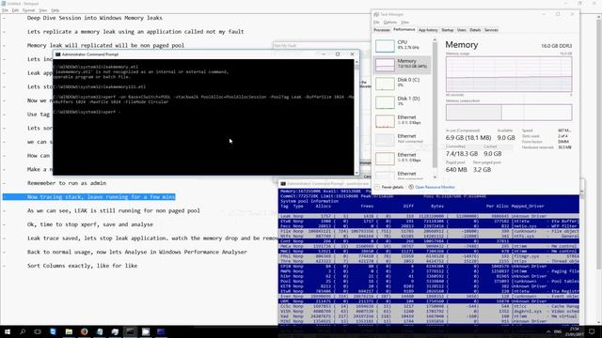Switch to the App history tab
Image resolution: width=602 pixels, height=338 pixels.
coord(428,30)
